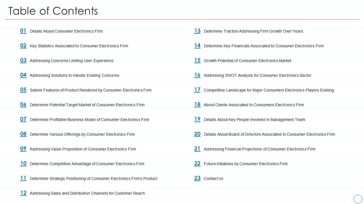Open Salient Features of Product Rendered entry
This screenshot has height=204, width=364.
[x=90, y=90]
